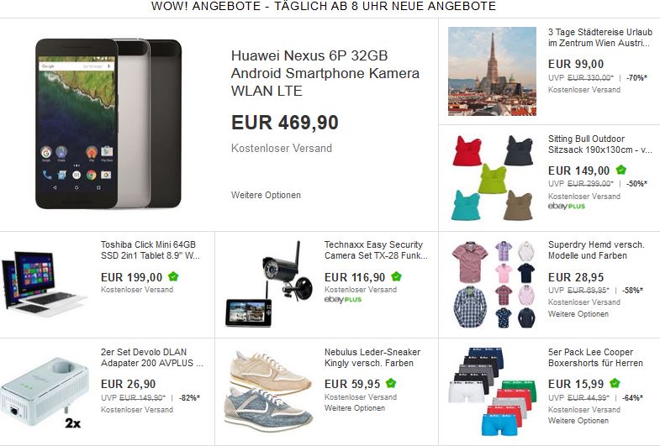Click the green badge beside EUR 199,00
This screenshot has height=446, width=660.
coord(173,276)
